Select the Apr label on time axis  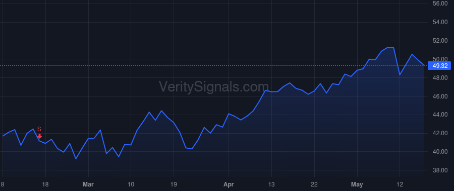[229, 184]
